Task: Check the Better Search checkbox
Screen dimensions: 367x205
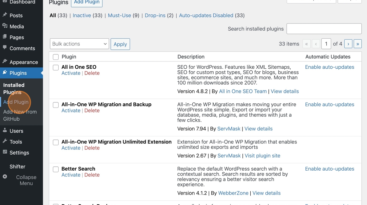Action: pos(56,169)
